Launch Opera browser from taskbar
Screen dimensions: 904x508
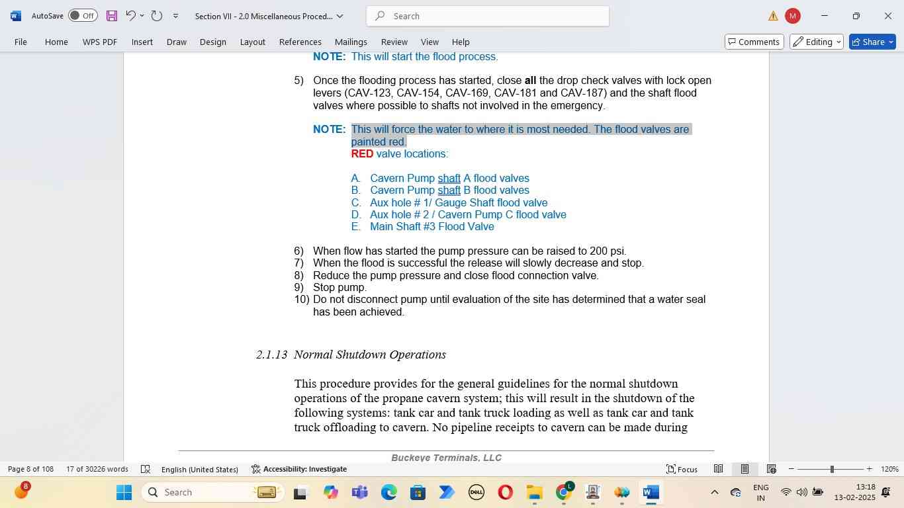coord(505,492)
